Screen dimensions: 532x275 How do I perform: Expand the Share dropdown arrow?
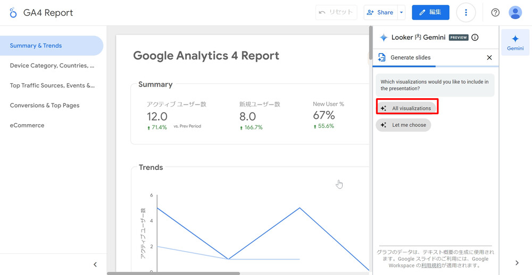point(402,13)
